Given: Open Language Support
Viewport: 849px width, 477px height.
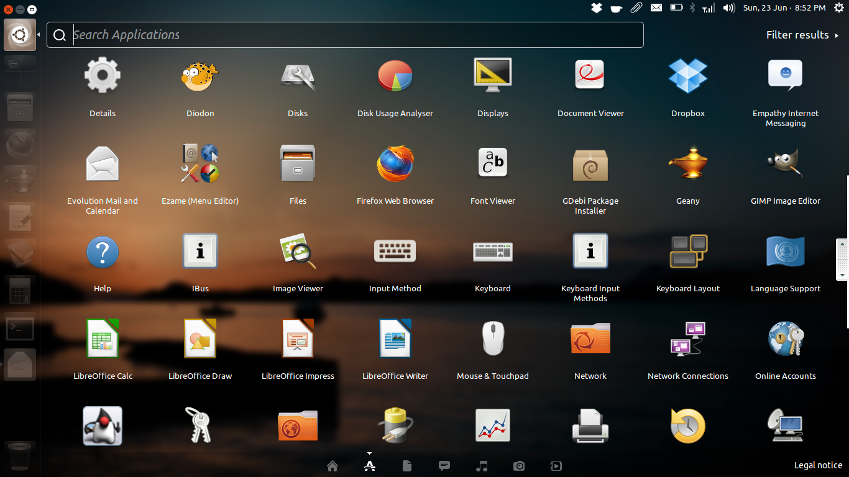Looking at the screenshot, I should [x=786, y=251].
